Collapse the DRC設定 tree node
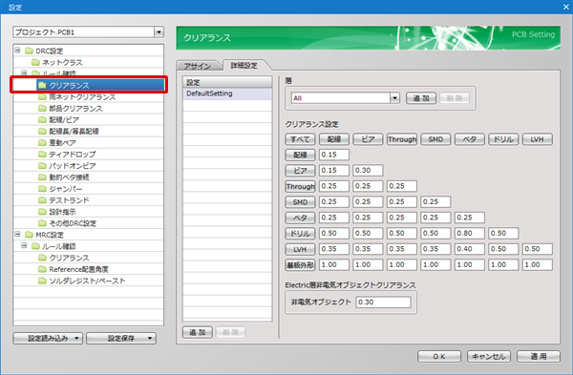 pyautogui.click(x=17, y=51)
